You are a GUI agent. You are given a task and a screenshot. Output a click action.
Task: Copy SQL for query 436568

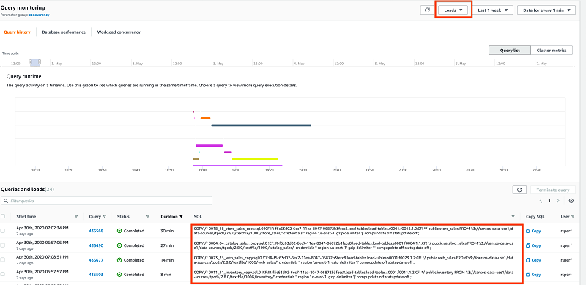[x=533, y=231]
